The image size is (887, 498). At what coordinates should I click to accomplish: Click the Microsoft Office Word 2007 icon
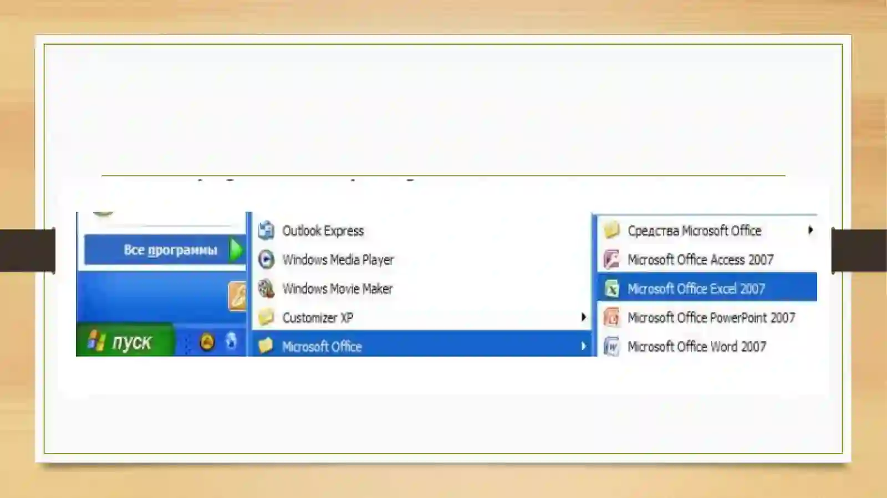(611, 346)
